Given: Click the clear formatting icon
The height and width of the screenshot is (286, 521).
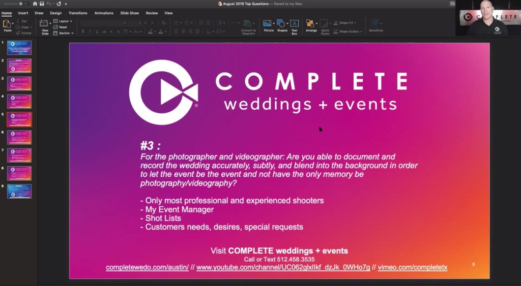Looking at the screenshot, I should coord(163,22).
